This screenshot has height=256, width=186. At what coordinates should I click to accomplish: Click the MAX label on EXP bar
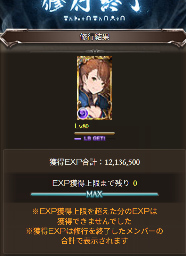94,195
